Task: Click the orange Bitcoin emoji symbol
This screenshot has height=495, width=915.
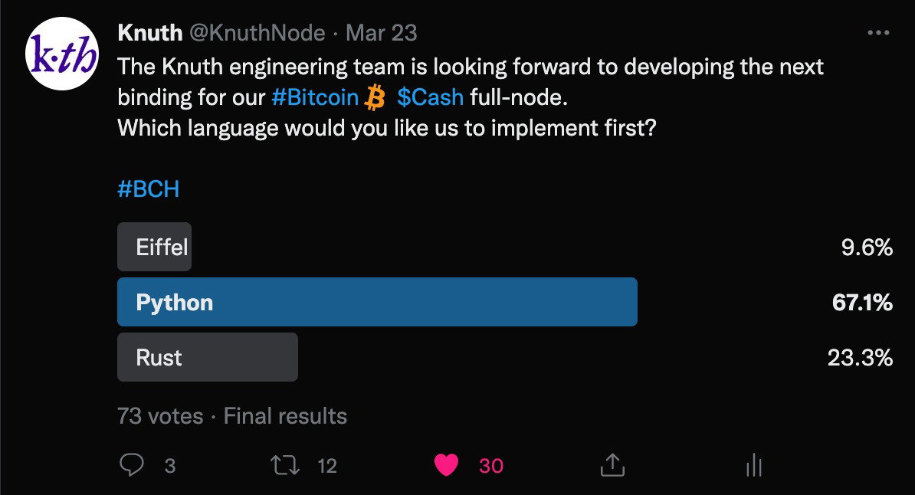Action: pyautogui.click(x=375, y=97)
